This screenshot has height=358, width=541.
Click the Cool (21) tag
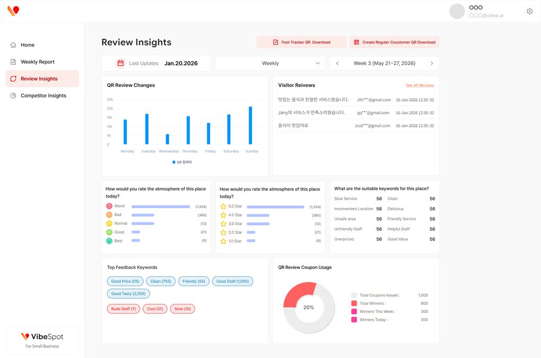(x=155, y=309)
